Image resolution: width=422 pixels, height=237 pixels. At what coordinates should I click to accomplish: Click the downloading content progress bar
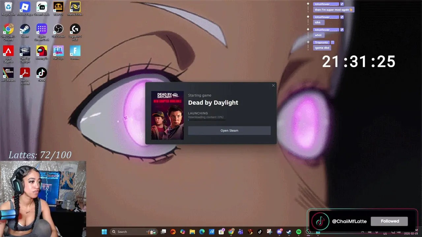coord(207,120)
